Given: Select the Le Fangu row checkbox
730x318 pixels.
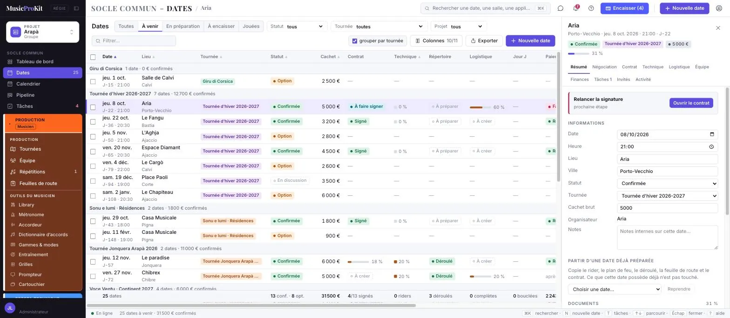Looking at the screenshot, I should tap(93, 122).
